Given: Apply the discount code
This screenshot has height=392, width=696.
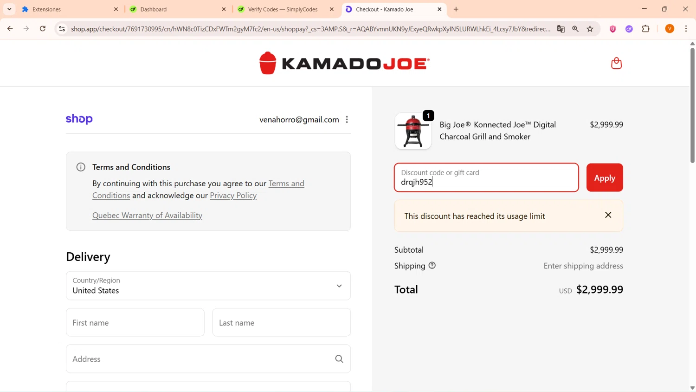Looking at the screenshot, I should click(x=605, y=177).
